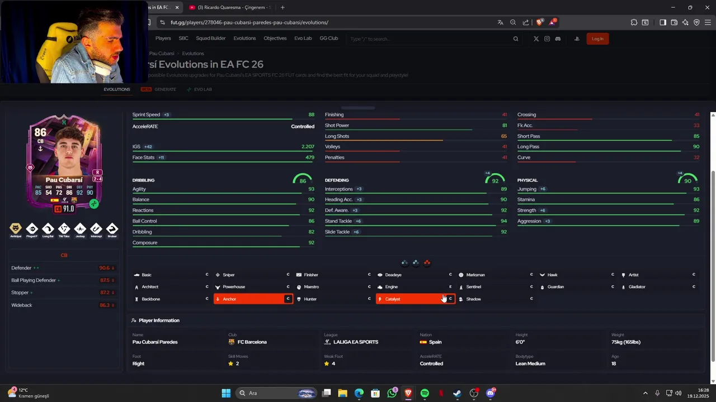Expand the Wideback role rating arrow

click(113, 305)
